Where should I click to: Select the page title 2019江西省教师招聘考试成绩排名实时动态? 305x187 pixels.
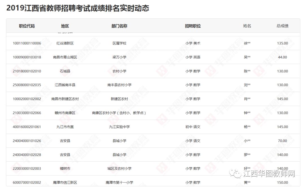[x=78, y=8]
